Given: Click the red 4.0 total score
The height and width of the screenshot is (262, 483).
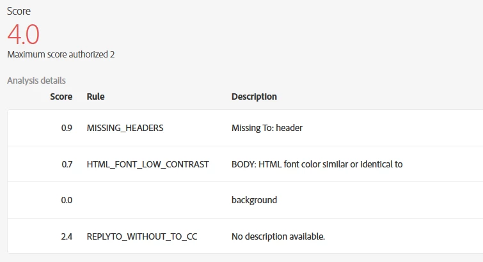Looking at the screenshot, I should click(x=24, y=34).
